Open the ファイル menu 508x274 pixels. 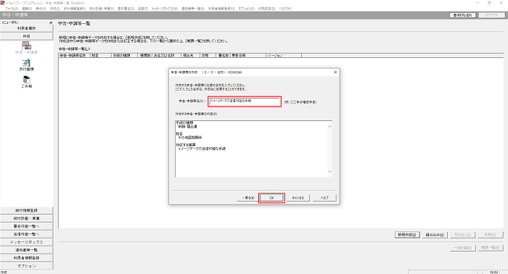point(12,9)
